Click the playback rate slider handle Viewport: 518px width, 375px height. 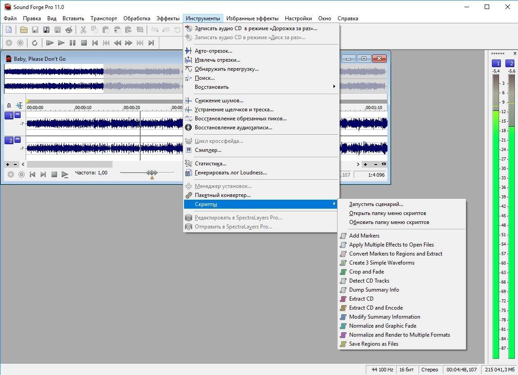pos(152,173)
